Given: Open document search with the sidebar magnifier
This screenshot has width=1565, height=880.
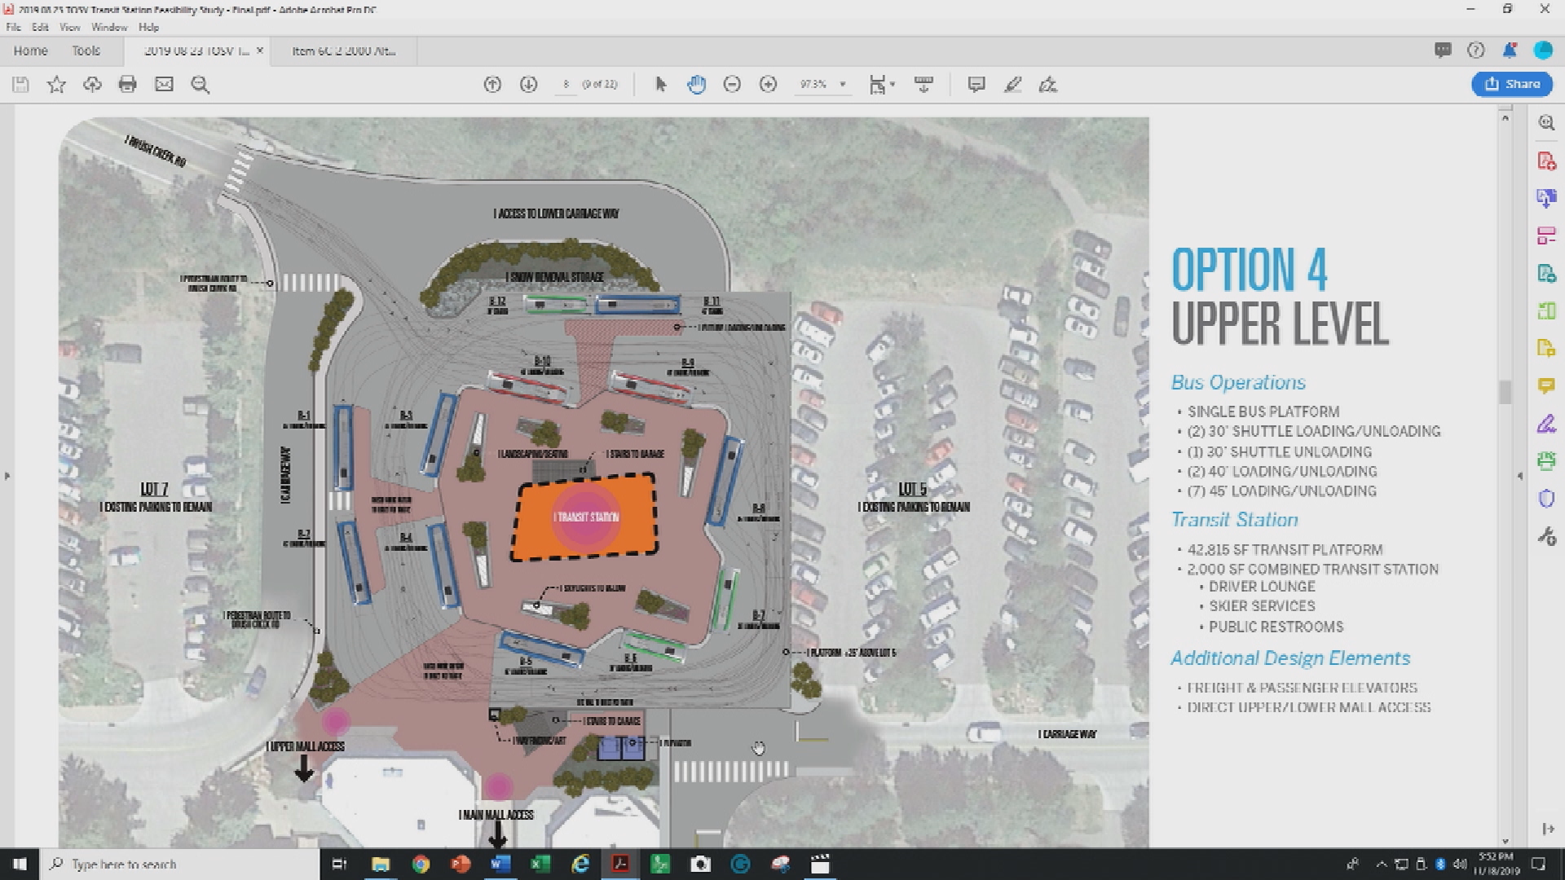Looking at the screenshot, I should 1546,122.
